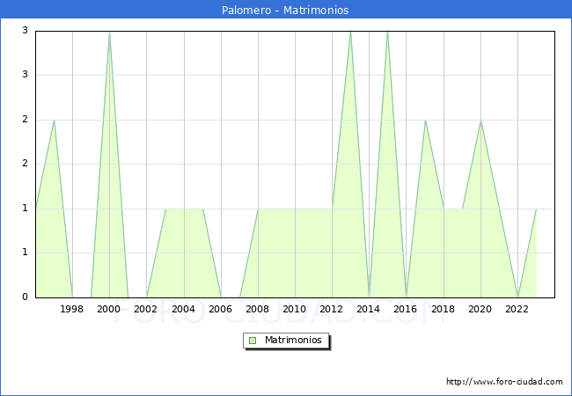Click the 2000 x-axis label

108,309
